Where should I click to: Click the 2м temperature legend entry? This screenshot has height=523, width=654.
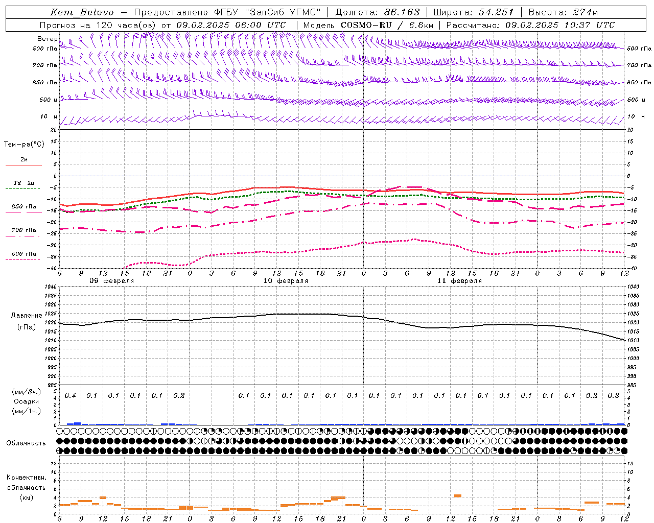point(24,160)
